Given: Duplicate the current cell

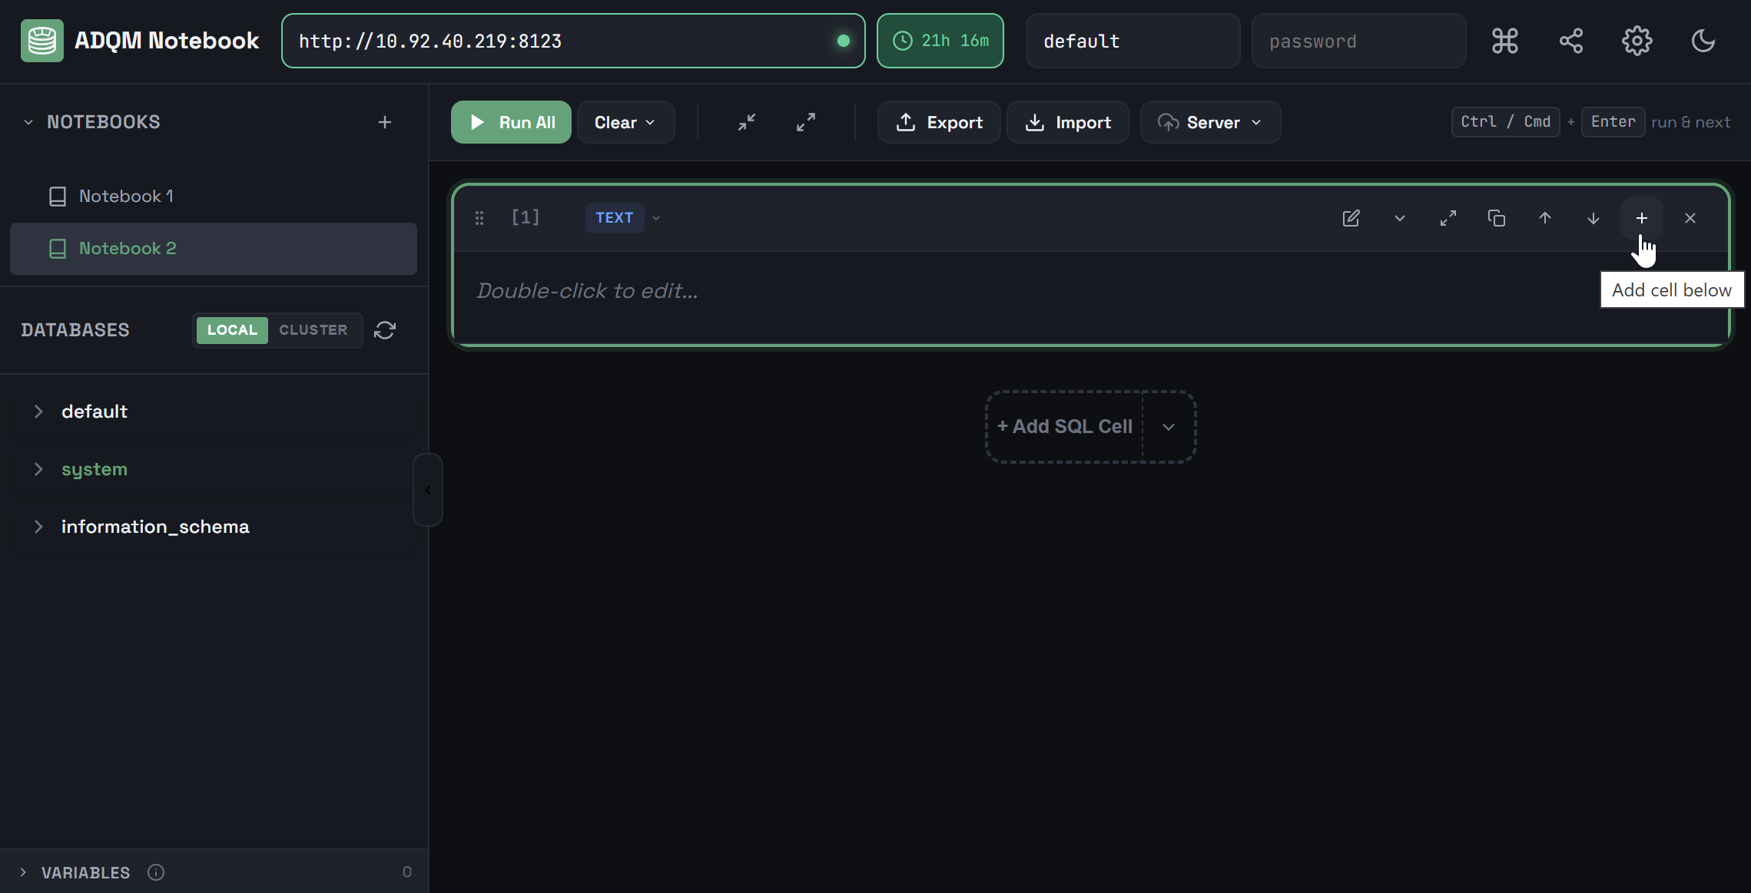Looking at the screenshot, I should 1496,218.
